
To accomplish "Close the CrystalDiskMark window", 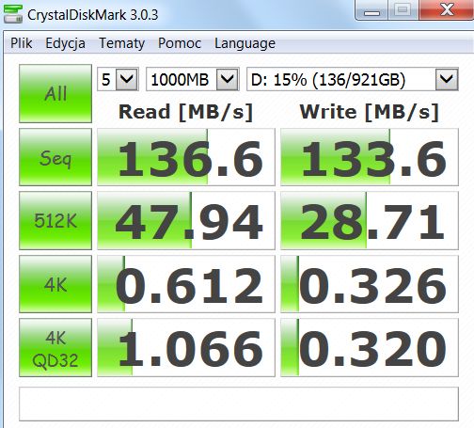I will (x=447, y=10).
